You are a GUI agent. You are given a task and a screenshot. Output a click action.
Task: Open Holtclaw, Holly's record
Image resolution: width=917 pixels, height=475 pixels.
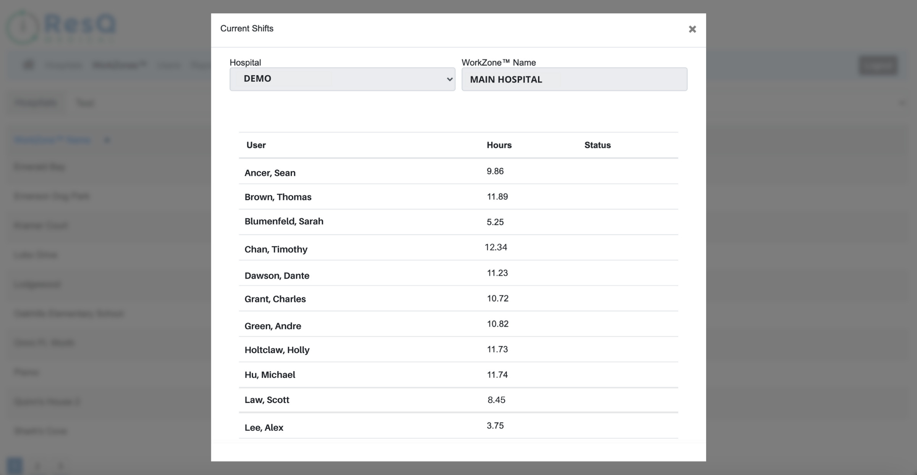coord(277,349)
